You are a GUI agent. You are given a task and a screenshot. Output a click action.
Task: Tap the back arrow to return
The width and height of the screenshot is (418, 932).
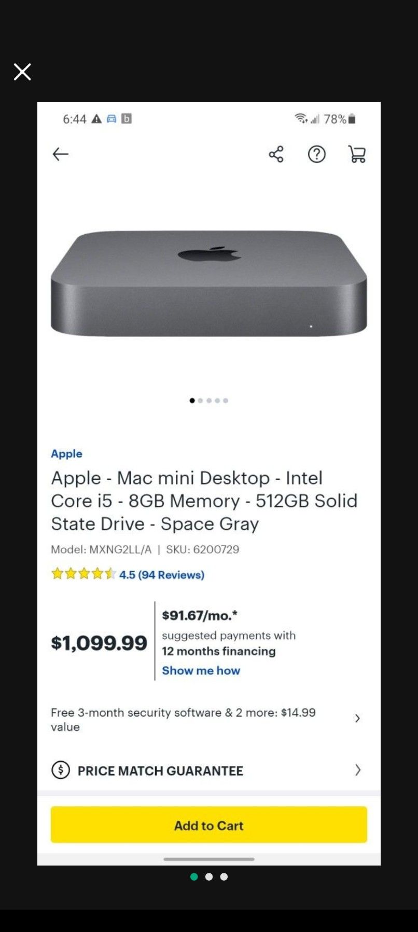tap(60, 154)
